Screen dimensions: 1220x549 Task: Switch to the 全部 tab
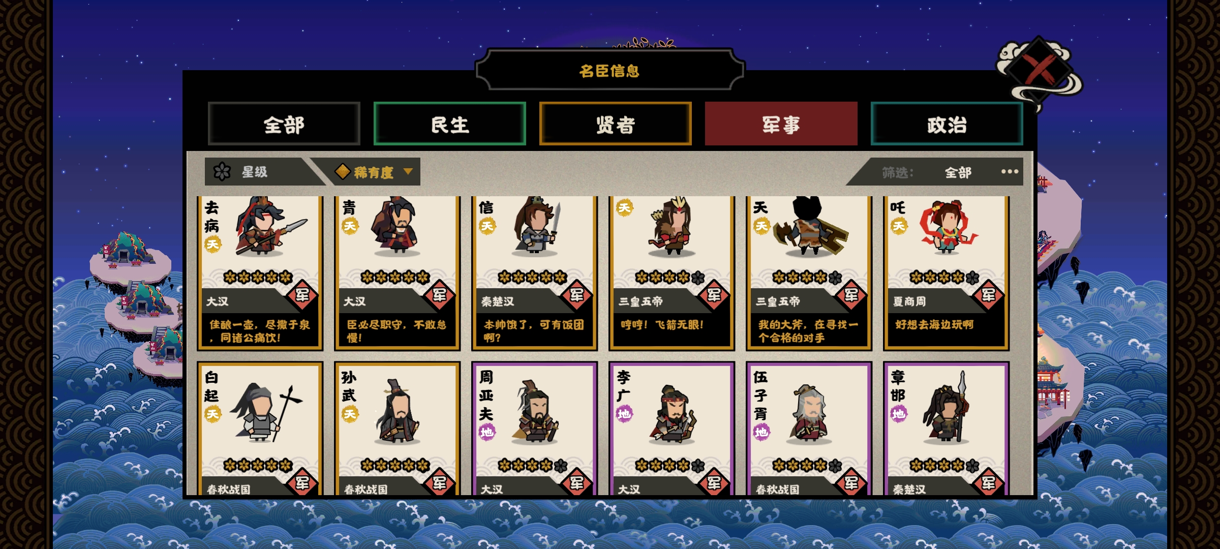tap(284, 124)
